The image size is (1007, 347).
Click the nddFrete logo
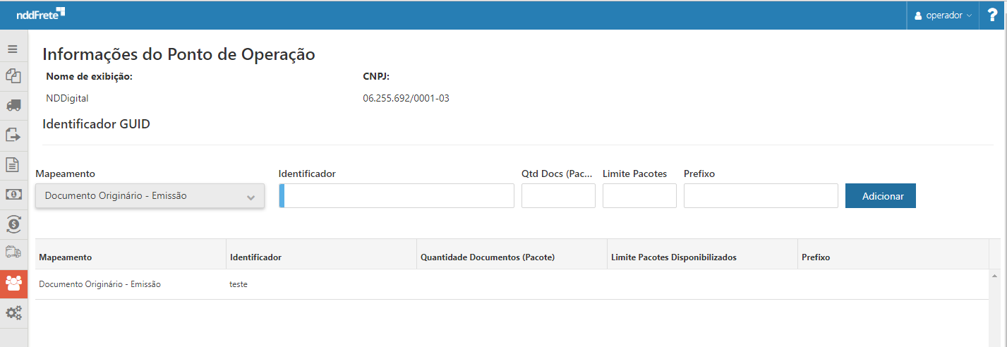coord(40,13)
